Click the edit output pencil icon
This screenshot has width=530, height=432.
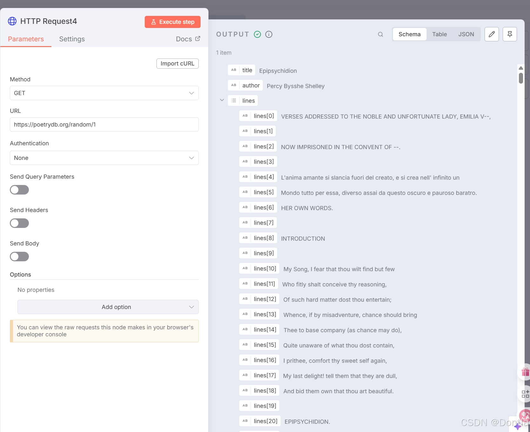coord(492,34)
